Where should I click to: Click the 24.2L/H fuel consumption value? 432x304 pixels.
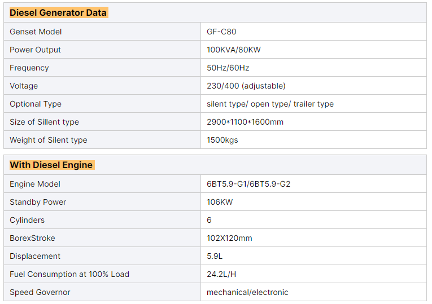[221, 274]
